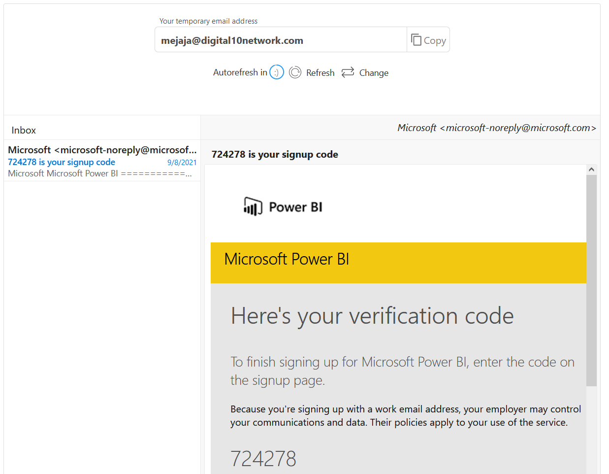The width and height of the screenshot is (609, 474).
Task: Click the Copy icon next to email address
Action: (416, 40)
